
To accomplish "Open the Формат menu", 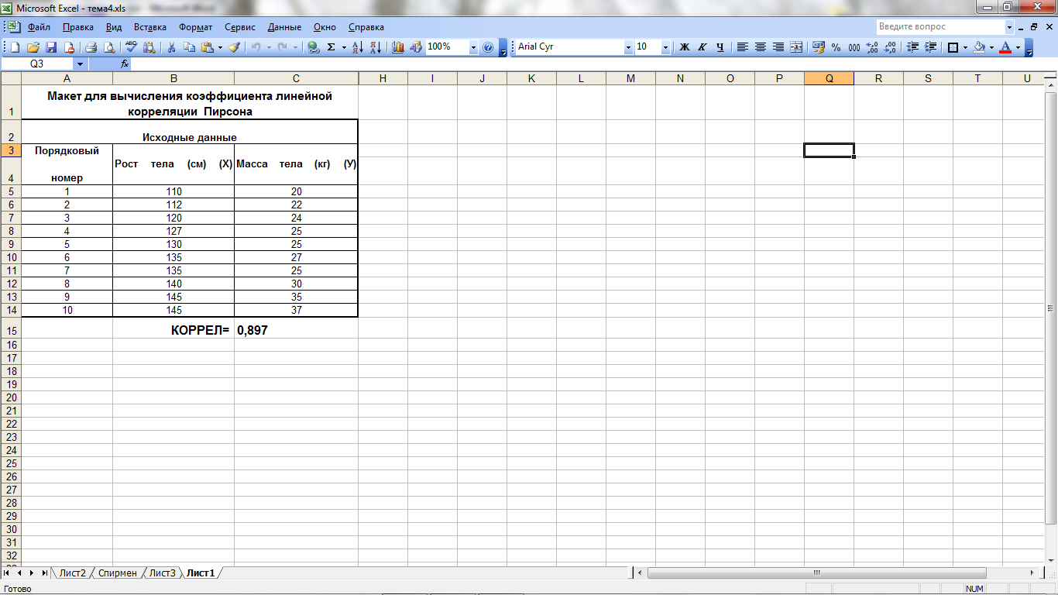I will click(x=195, y=27).
